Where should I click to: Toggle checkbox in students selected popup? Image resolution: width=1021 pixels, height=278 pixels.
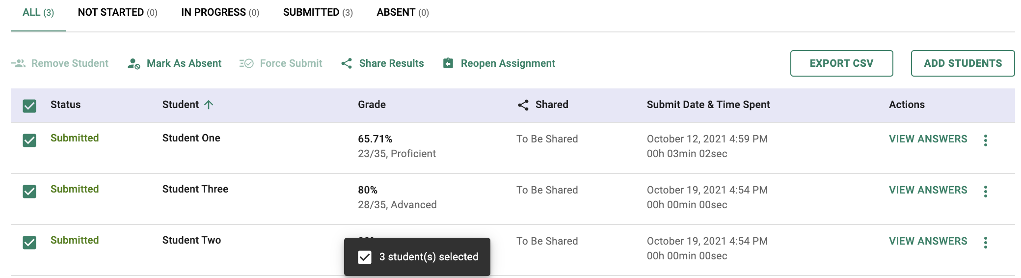pos(365,257)
